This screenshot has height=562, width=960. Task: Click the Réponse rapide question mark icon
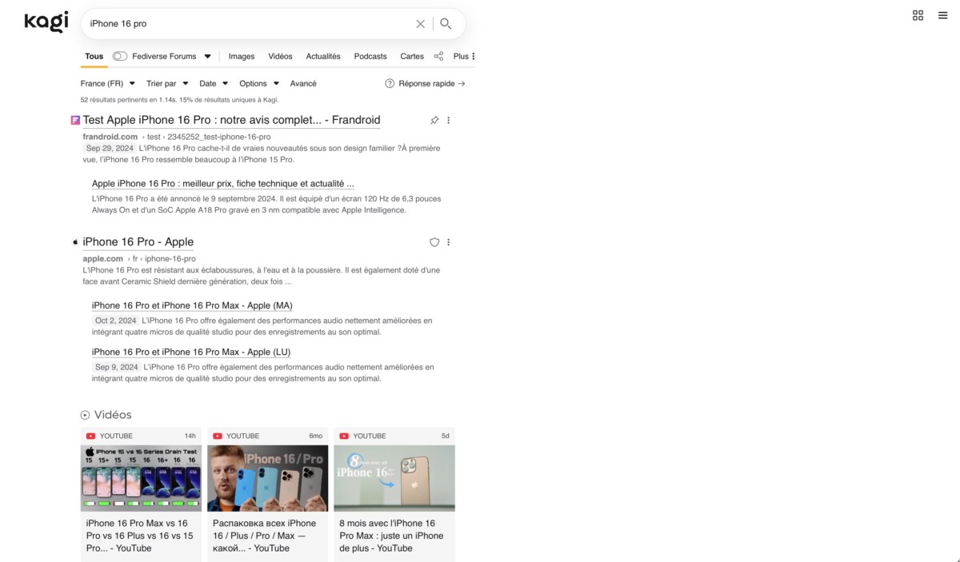click(x=390, y=83)
